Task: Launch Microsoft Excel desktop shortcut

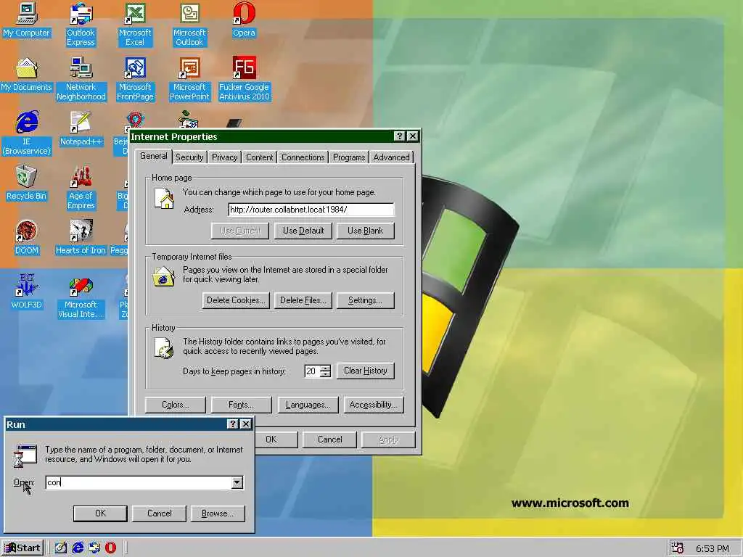Action: click(135, 25)
